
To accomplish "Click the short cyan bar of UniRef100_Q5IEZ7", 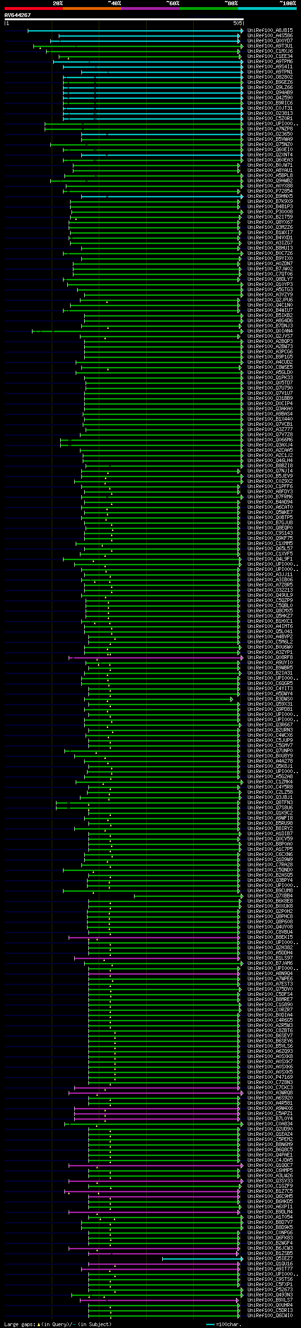I will click(203, 1259).
